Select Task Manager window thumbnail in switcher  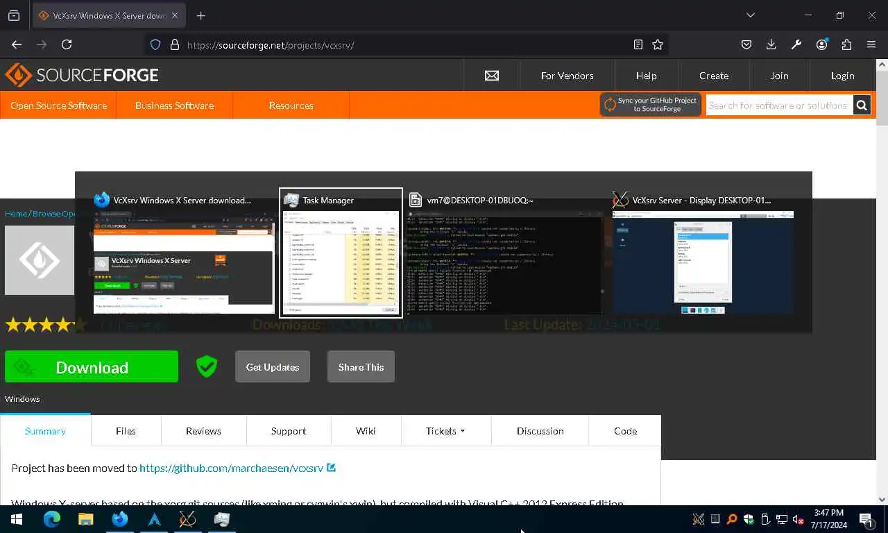click(341, 253)
